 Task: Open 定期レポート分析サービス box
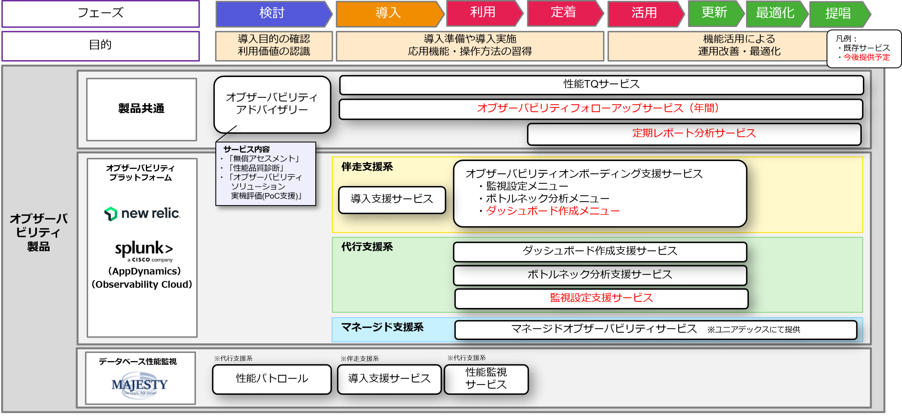pyautogui.click(x=694, y=134)
